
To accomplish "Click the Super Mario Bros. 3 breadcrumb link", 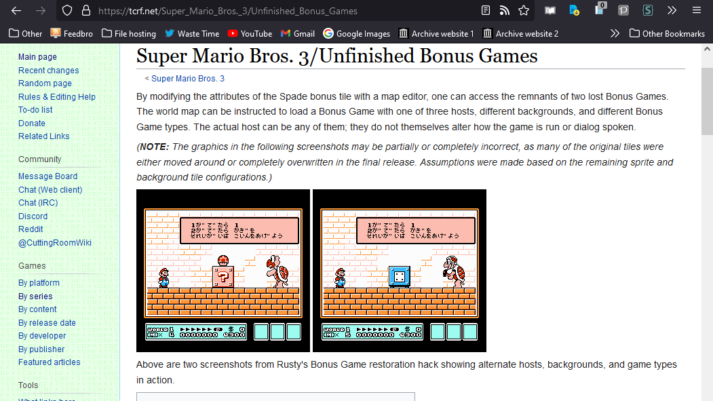I will click(x=188, y=79).
